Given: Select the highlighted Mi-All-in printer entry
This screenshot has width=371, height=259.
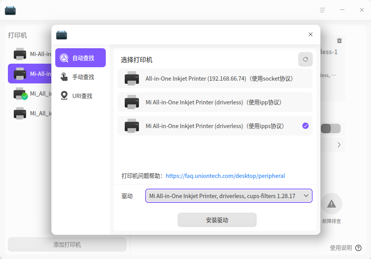Looking at the screenshot, I should (30, 74).
